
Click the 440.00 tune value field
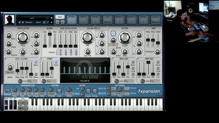coord(120,94)
